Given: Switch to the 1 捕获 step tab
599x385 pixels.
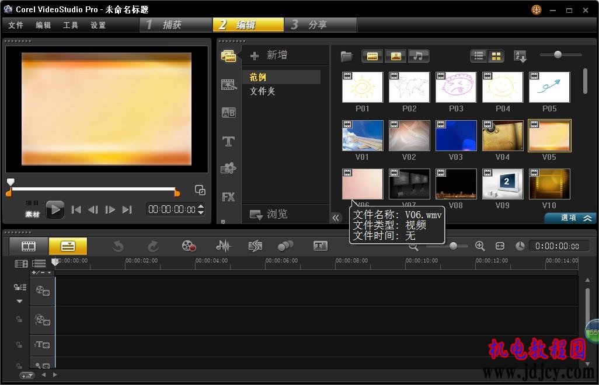Looking at the screenshot, I should click(x=176, y=25).
